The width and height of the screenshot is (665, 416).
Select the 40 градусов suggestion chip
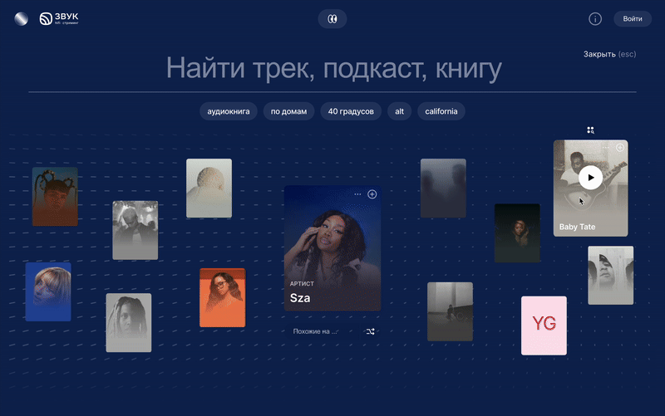351,111
